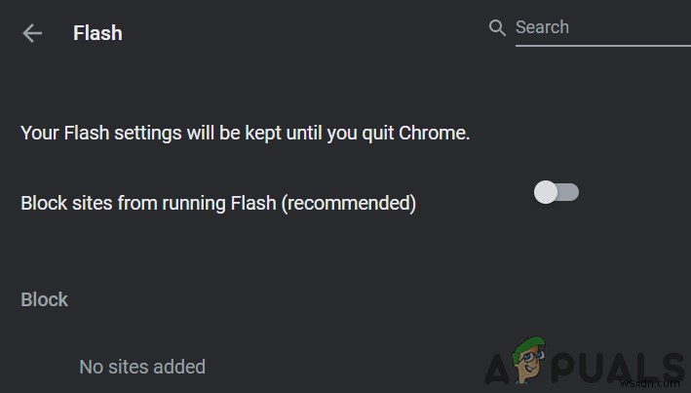Return to Site Settings using back arrow
Screen dimensions: 691x393
32,33
